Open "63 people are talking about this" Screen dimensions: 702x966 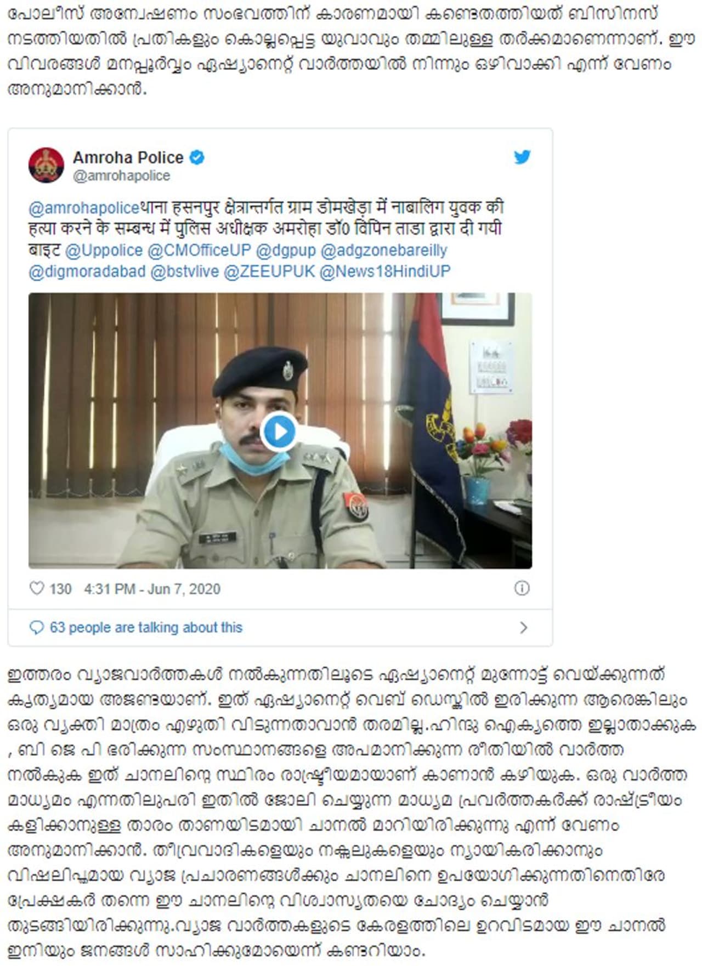coord(146,627)
